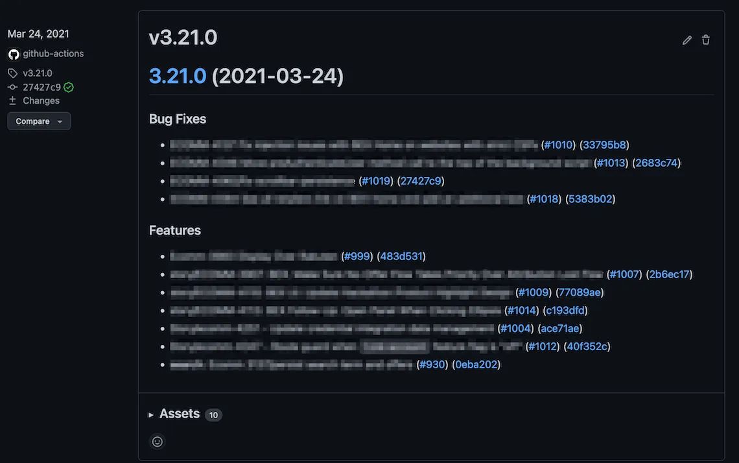739x463 pixels.
Task: Open pull request #930
Action: click(432, 364)
